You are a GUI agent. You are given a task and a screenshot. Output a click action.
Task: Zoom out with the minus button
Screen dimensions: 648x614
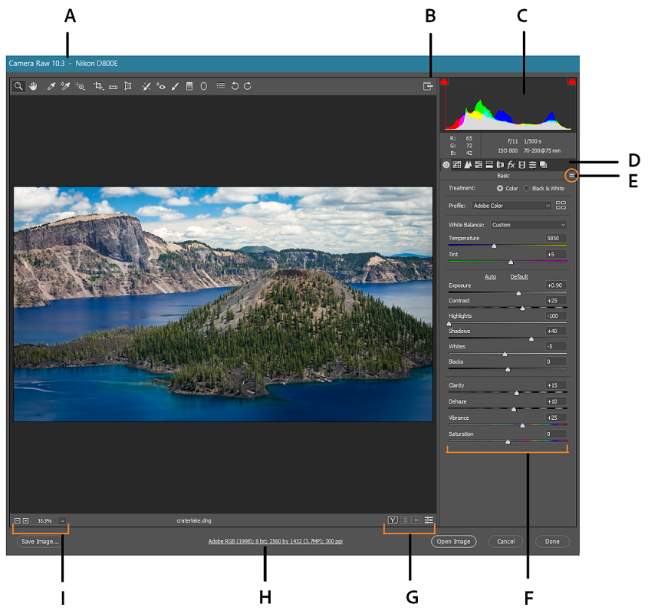click(x=18, y=520)
